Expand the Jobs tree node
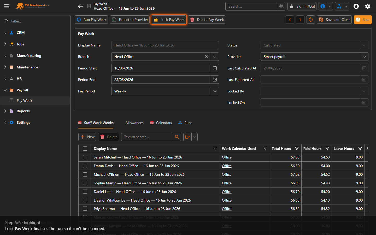The image size is (376, 235). coord(5,44)
